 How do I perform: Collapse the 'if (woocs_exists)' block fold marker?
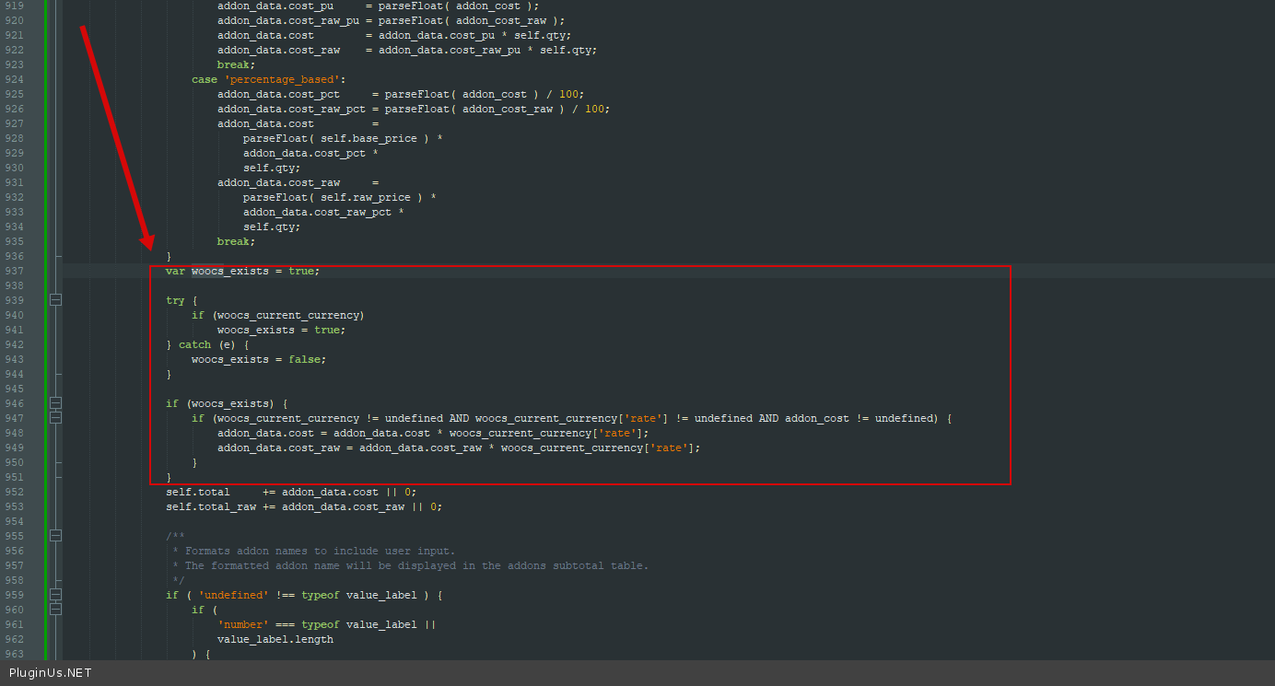coord(55,403)
